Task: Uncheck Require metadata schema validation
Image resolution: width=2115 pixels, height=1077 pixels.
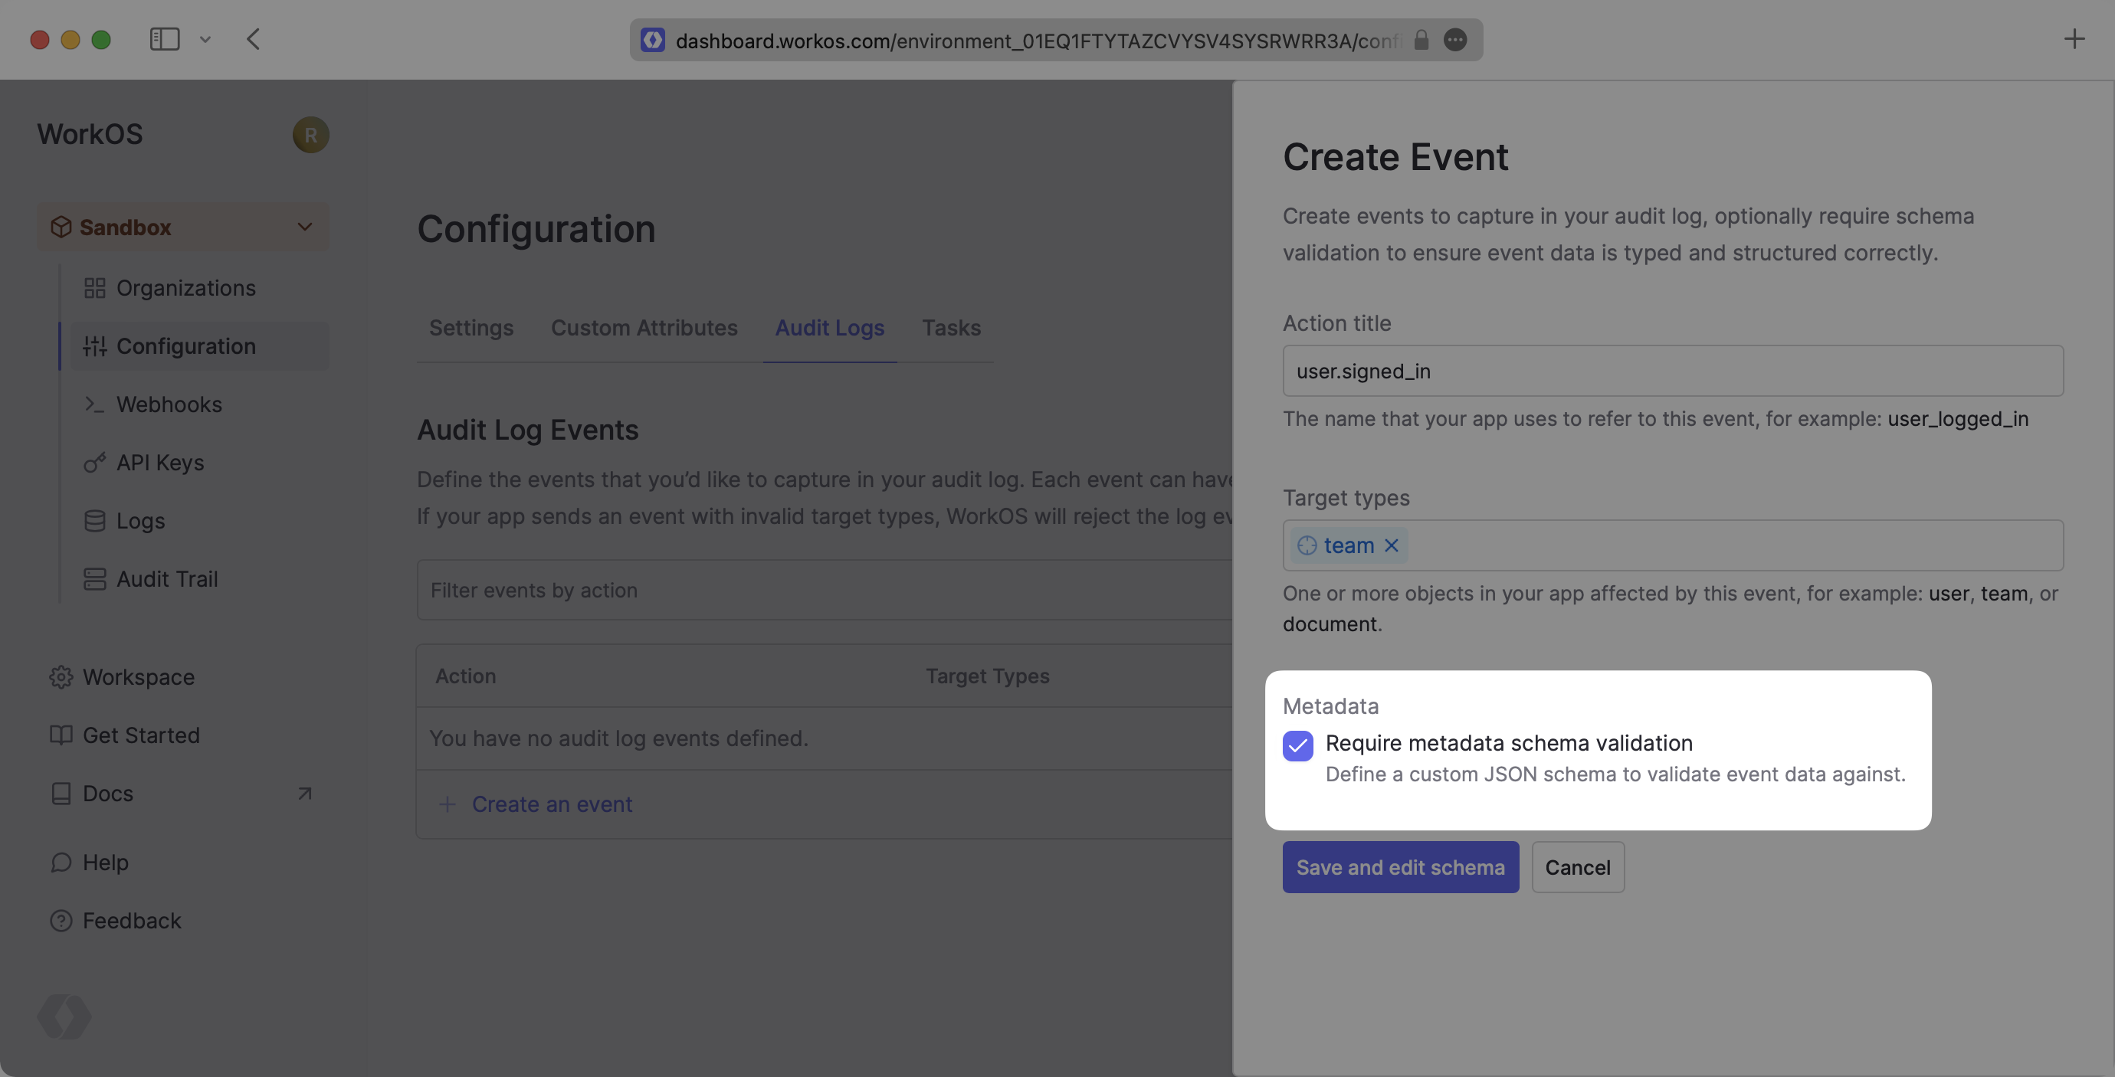Action: [1297, 745]
